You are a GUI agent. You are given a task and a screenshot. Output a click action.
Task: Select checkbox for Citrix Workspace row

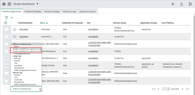tap(6, 51)
